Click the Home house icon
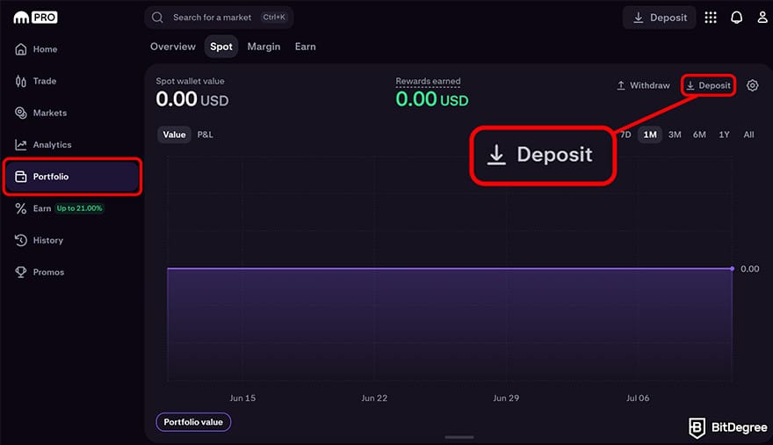Screen dimensions: 773x445 coord(21,49)
